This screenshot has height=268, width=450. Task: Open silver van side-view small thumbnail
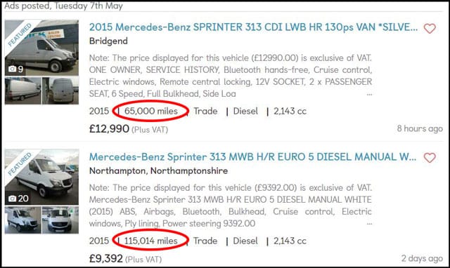pos(23,91)
